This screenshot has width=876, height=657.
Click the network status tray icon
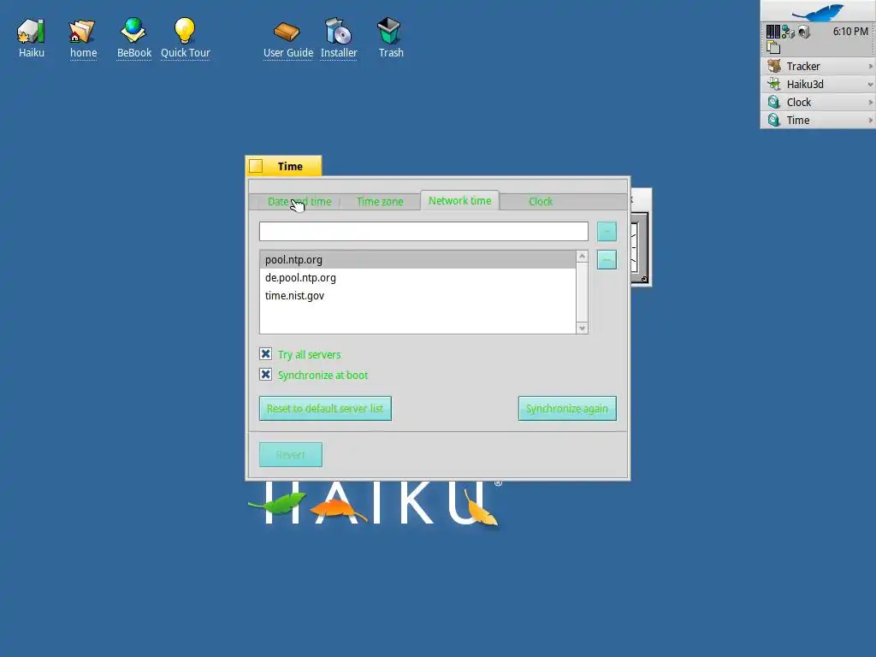point(788,32)
